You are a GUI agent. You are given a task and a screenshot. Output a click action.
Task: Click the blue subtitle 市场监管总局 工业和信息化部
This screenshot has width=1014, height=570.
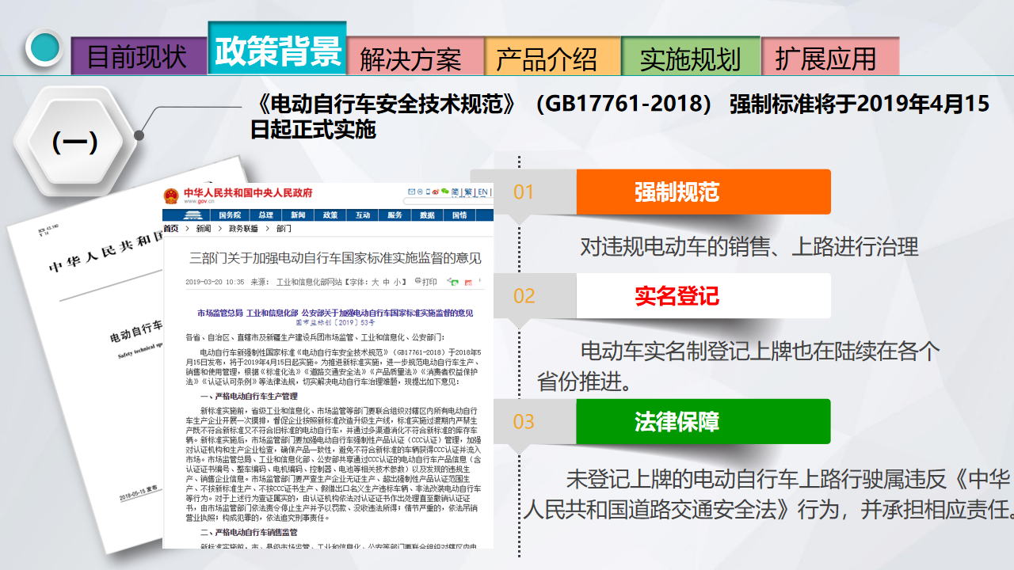pyautogui.click(x=334, y=313)
